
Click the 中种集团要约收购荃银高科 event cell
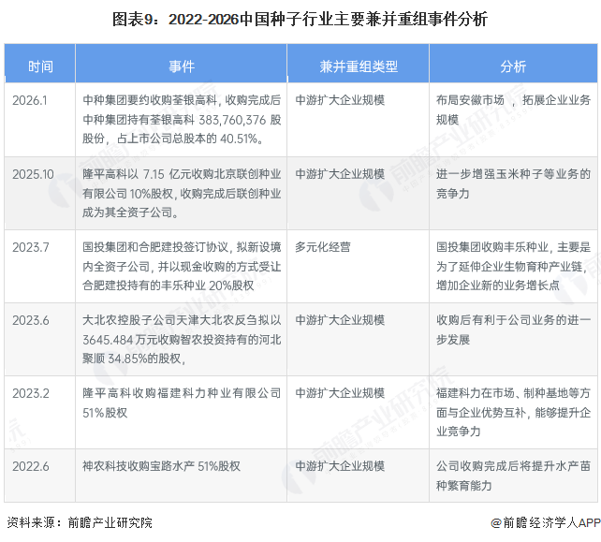click(182, 119)
